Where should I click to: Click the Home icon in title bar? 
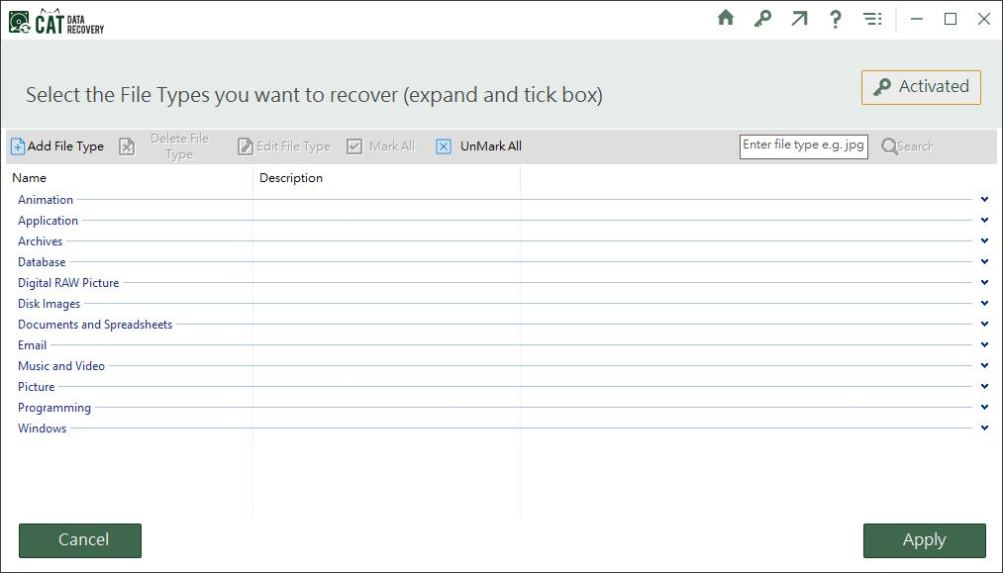point(726,18)
